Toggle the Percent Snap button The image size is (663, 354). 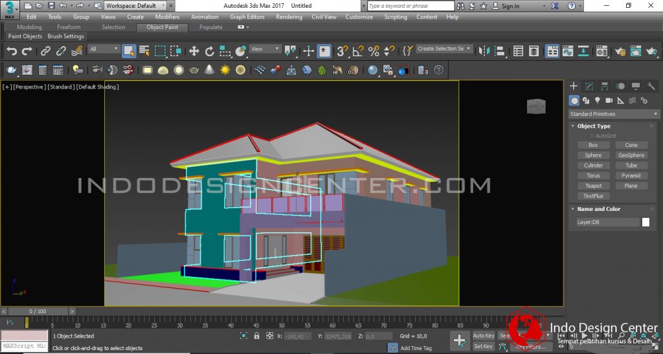click(374, 51)
